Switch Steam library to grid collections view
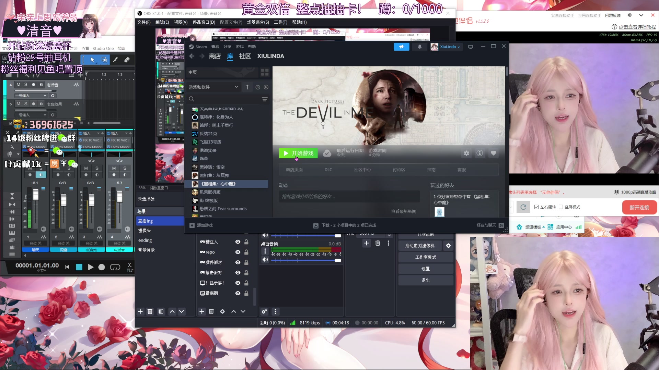659x370 pixels. [265, 72]
